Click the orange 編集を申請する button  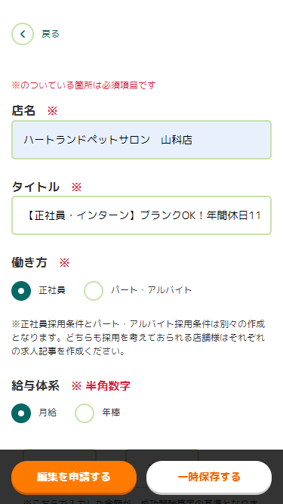(x=74, y=477)
